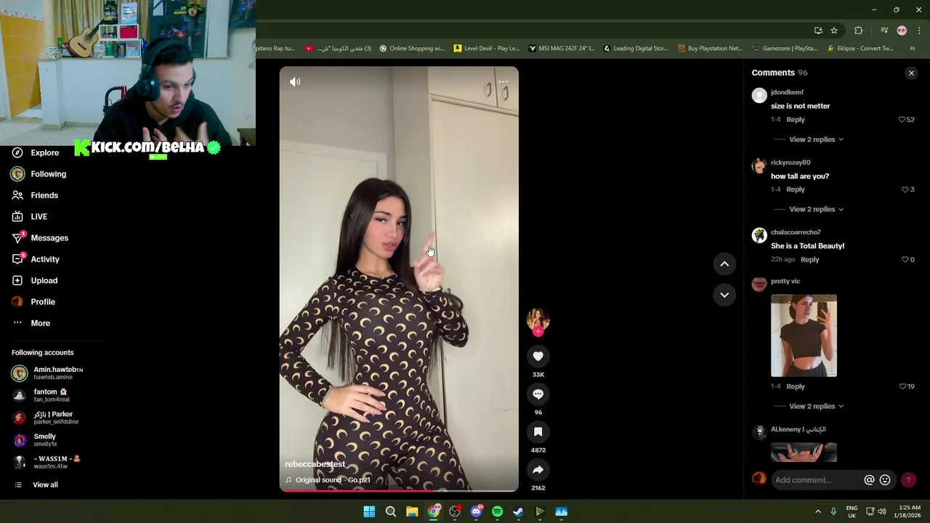The image size is (930, 523).
Task: Open Chrome extensions puzzle icon
Action: 858,31
